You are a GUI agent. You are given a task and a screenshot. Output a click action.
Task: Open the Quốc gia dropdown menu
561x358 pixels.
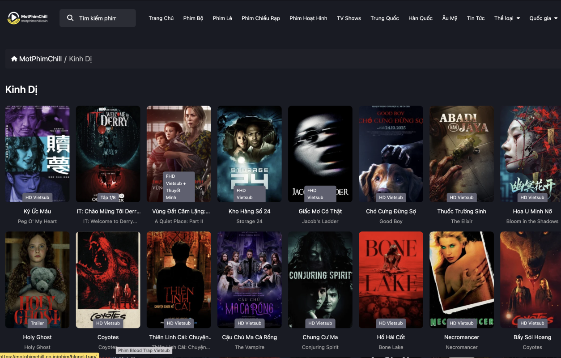(x=543, y=18)
